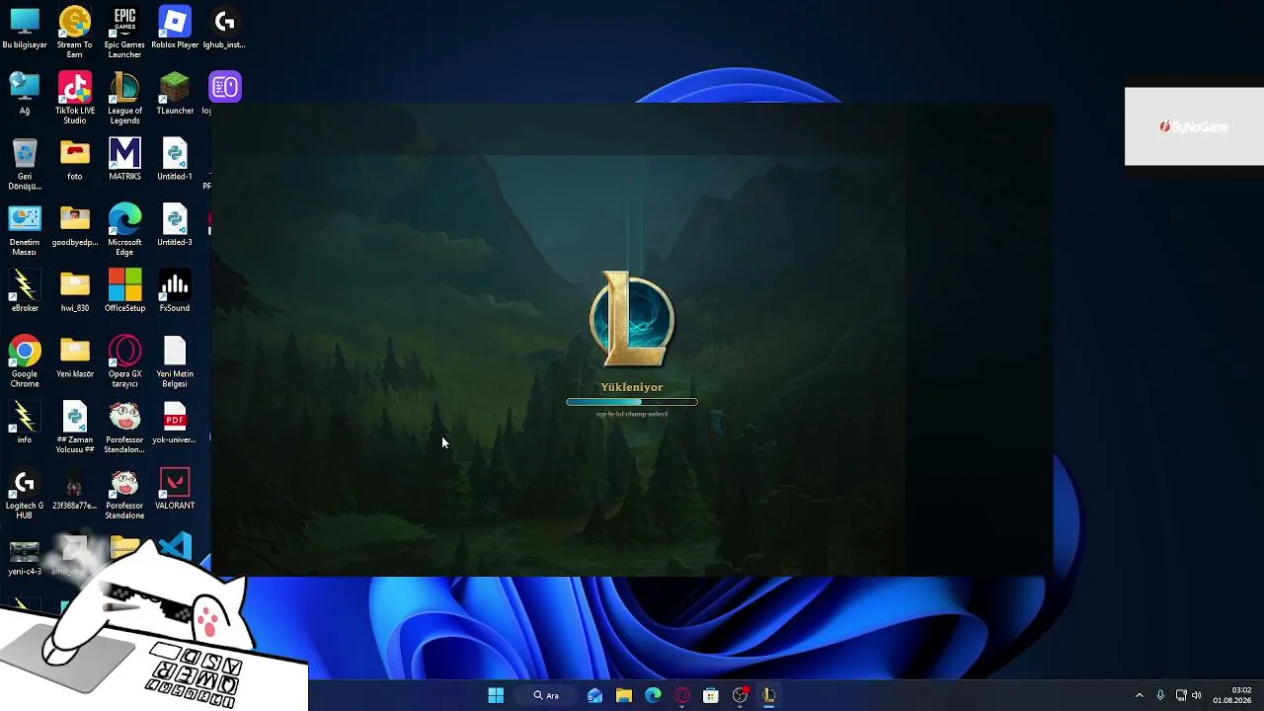Select the OfficeSetup desktop icon
1264x711 pixels.
click(x=124, y=291)
